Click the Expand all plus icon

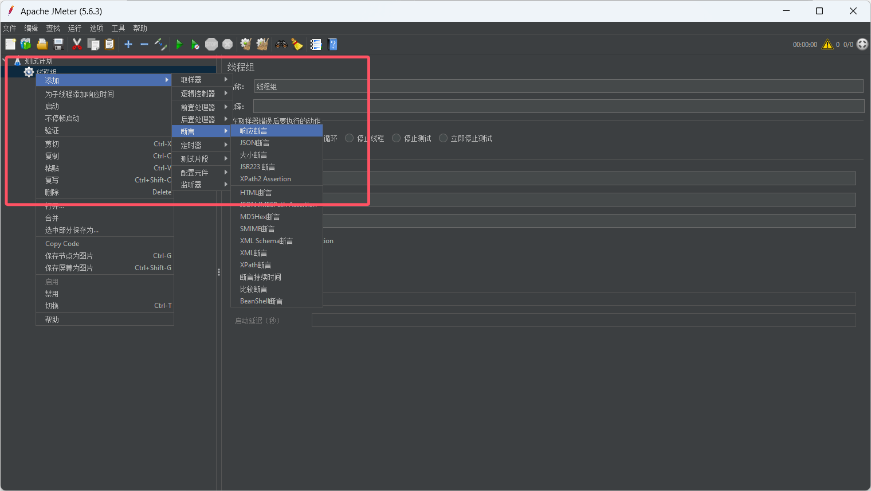click(128, 44)
